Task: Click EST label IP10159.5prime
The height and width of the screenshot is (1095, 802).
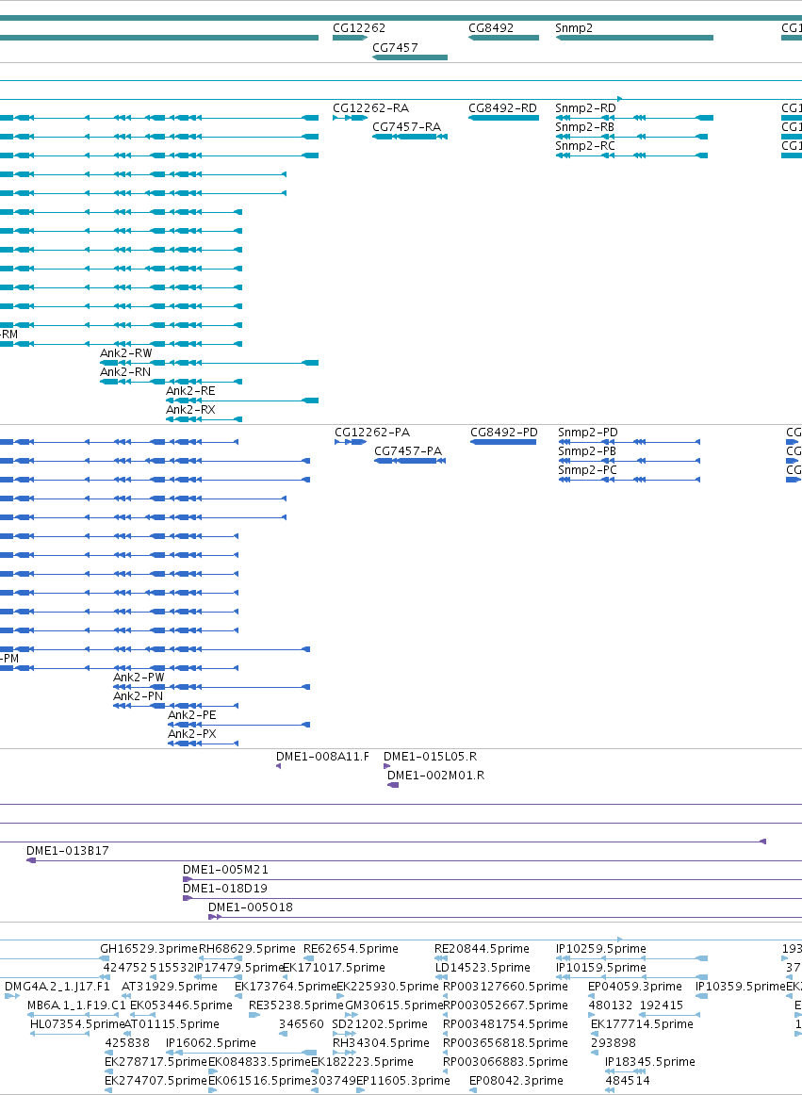Action: (601, 967)
